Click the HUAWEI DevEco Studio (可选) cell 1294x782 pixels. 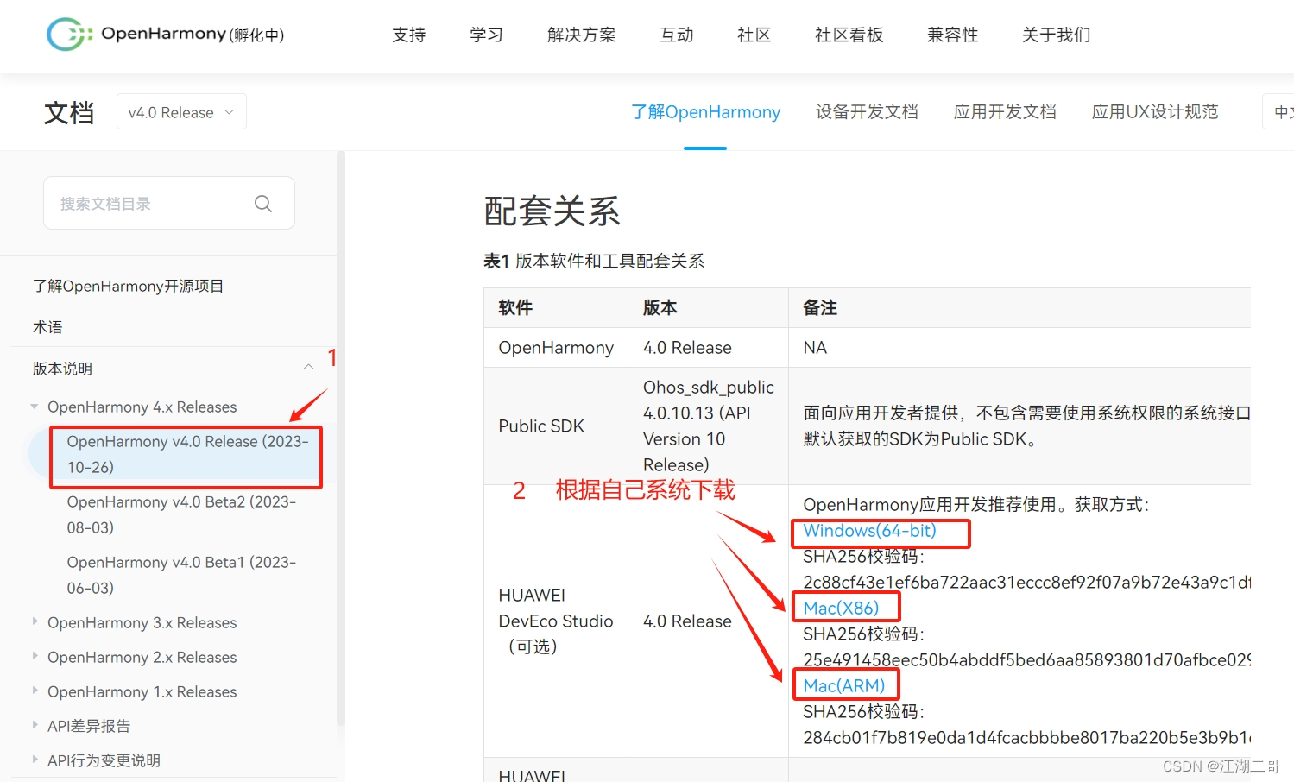pyautogui.click(x=556, y=621)
